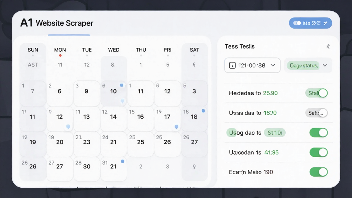
Task: Disable the Uarcedan 1s switch
Action: [x=319, y=152]
